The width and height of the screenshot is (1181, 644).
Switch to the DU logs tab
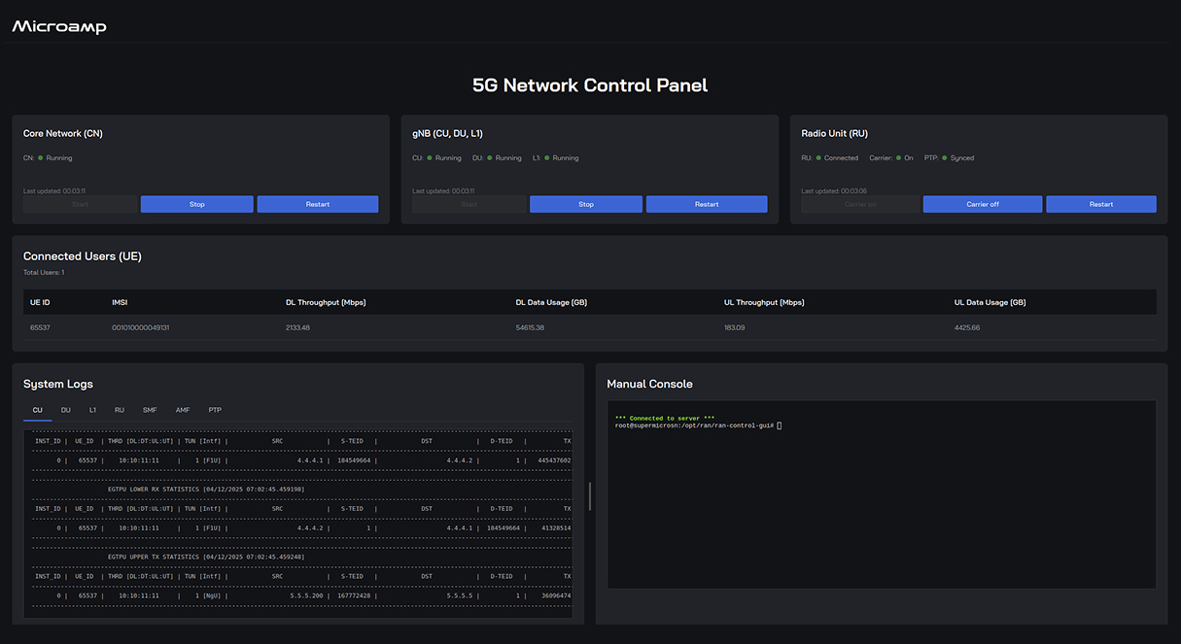tap(65, 410)
